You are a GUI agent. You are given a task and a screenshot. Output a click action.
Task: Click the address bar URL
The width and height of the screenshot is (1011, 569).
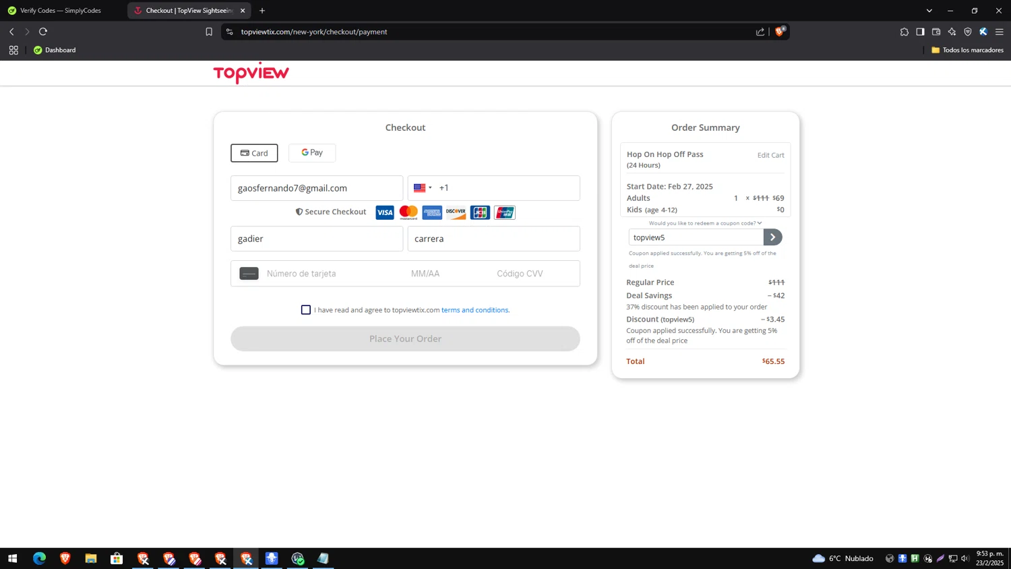314,32
